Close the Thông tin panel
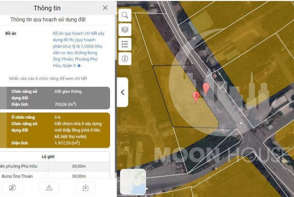Viewport: 294px width, 197px height. click(105, 8)
